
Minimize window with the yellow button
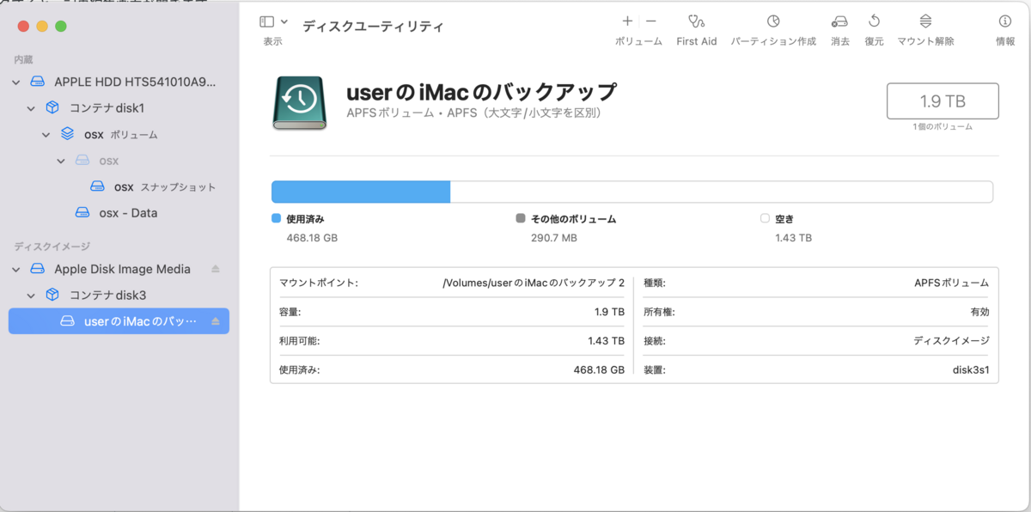42,27
